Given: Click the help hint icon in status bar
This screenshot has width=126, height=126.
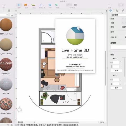Looking at the screenshot, I should coord(18,125).
